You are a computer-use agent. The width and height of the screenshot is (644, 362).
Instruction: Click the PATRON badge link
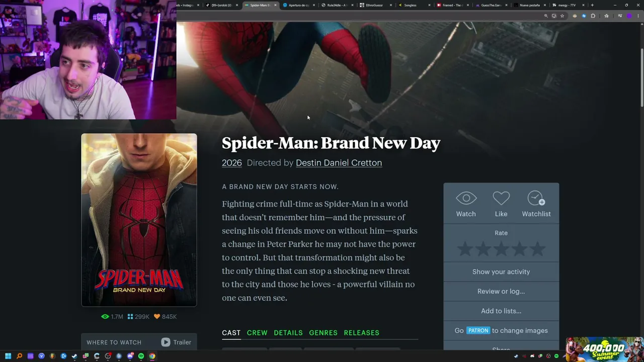478,330
